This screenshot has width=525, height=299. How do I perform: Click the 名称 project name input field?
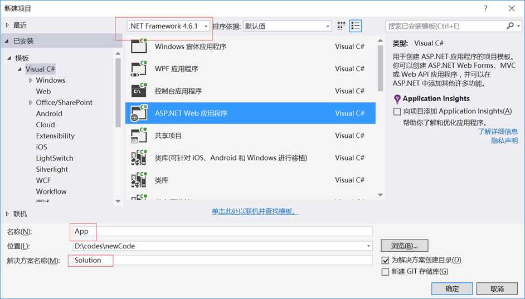click(x=223, y=231)
